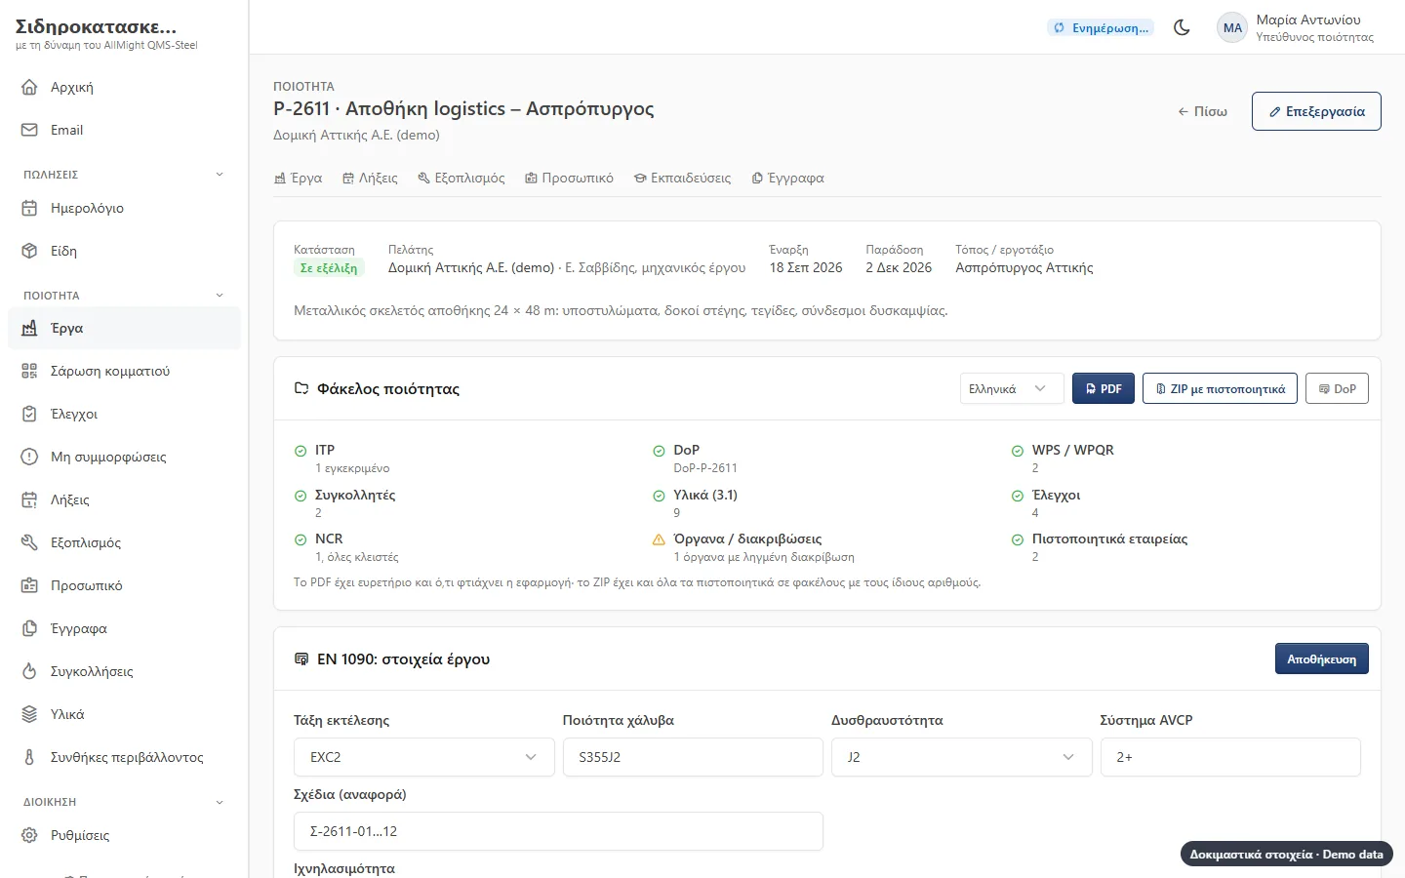The image size is (1405, 878).
Task: Click the DoP button
Action: (x=1337, y=388)
